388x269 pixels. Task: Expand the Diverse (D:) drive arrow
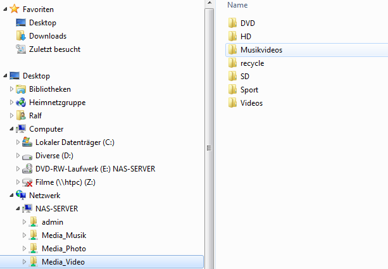[18, 156]
